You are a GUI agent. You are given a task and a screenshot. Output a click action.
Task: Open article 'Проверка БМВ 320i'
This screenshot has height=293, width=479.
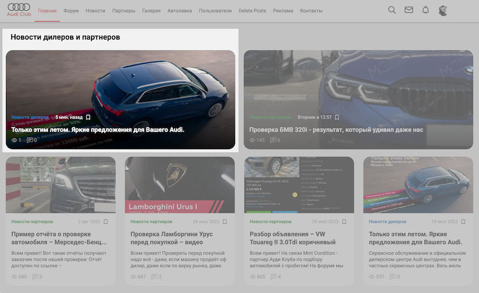(336, 129)
